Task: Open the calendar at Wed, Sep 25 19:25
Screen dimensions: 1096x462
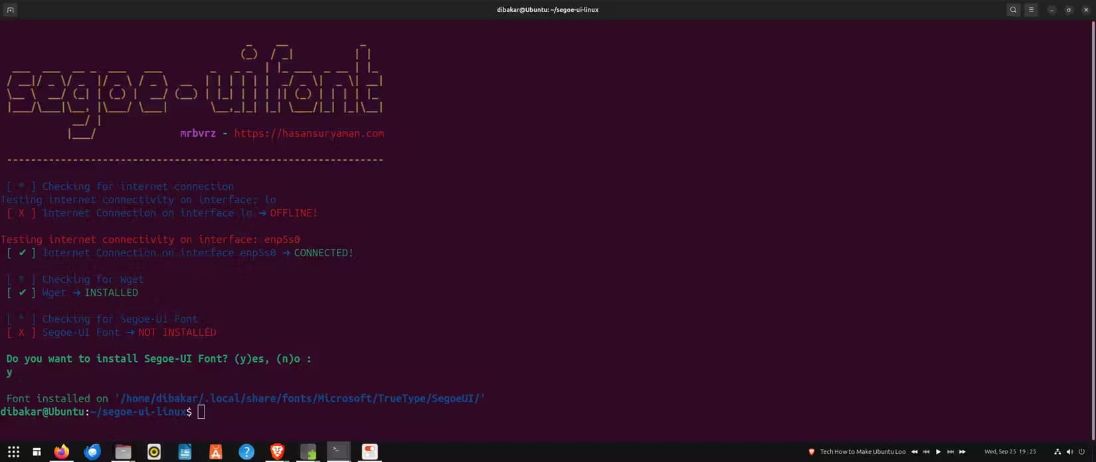Action: tap(1010, 452)
